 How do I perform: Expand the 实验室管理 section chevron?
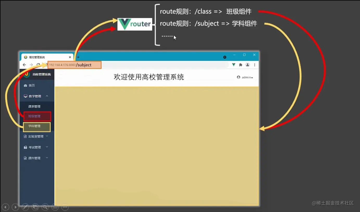click(x=47, y=136)
